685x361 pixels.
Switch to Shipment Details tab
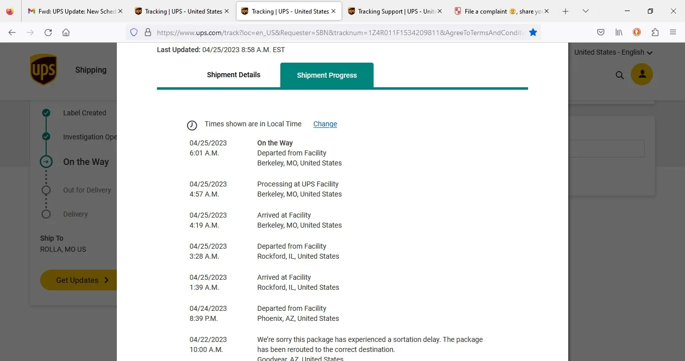(234, 75)
